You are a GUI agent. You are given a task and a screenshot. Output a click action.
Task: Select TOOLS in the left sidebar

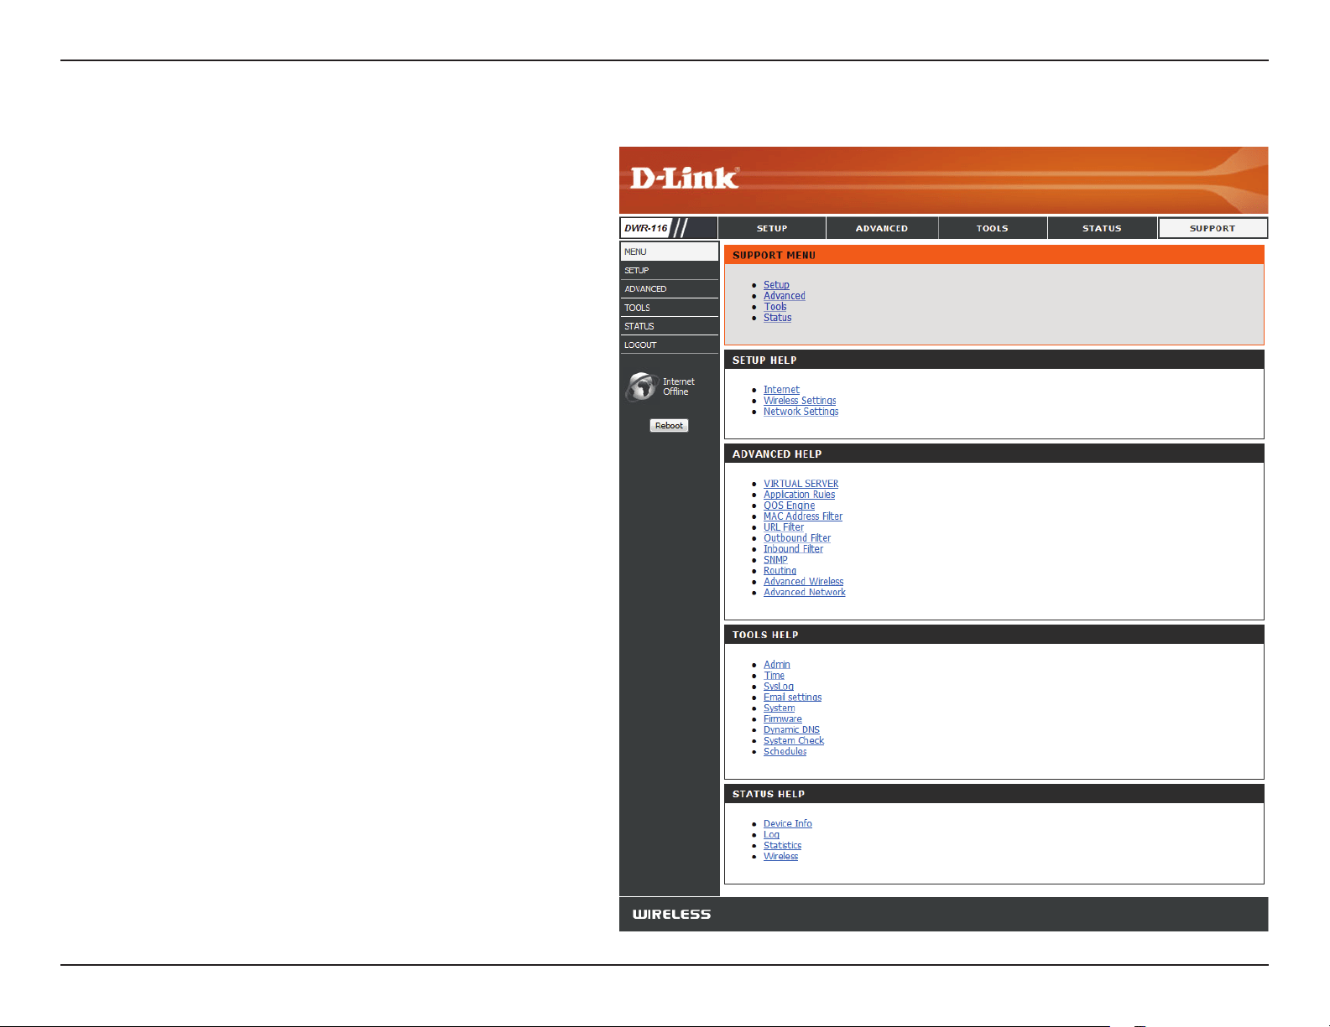(x=670, y=308)
